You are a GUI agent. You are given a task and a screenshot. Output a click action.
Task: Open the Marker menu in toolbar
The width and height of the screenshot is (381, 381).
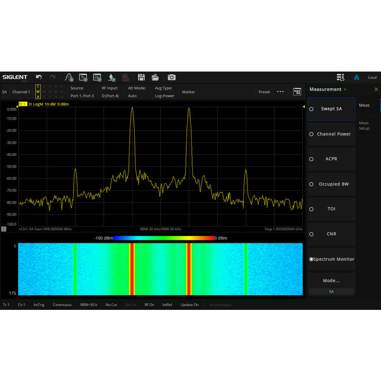point(188,92)
